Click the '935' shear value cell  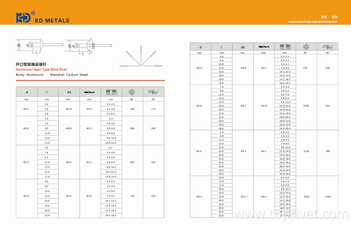328,106
